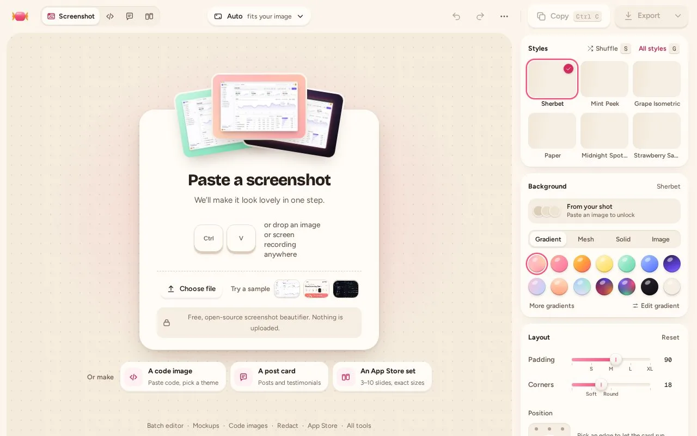The height and width of the screenshot is (436, 697).
Task: Open the All tools link
Action: 359,426
